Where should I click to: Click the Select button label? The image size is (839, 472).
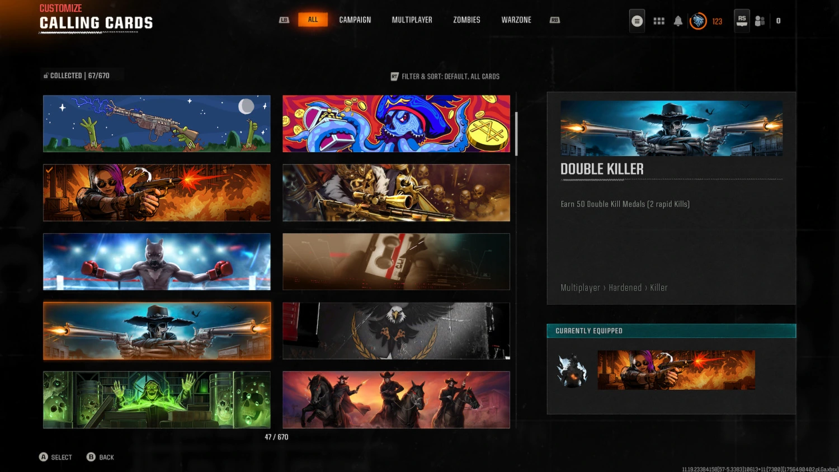tap(62, 457)
